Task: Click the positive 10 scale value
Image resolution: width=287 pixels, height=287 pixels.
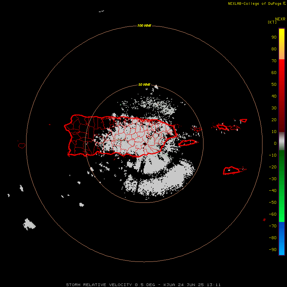Action: click(x=274, y=132)
